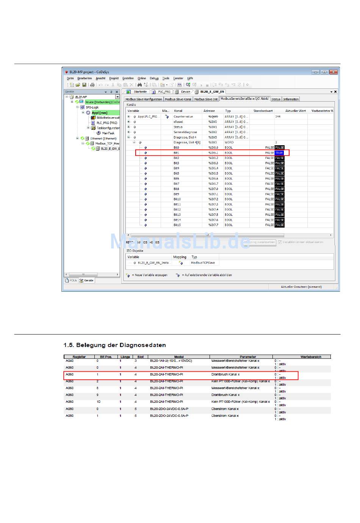Screen dimensions: 360x523
Task: Open the Datei menu
Action: 70,79
